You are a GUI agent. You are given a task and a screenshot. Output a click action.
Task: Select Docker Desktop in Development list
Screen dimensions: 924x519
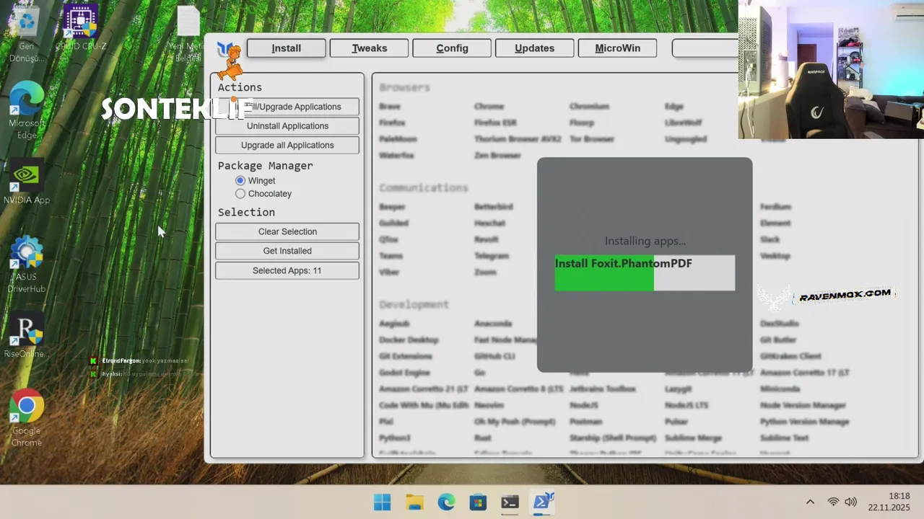[409, 340]
